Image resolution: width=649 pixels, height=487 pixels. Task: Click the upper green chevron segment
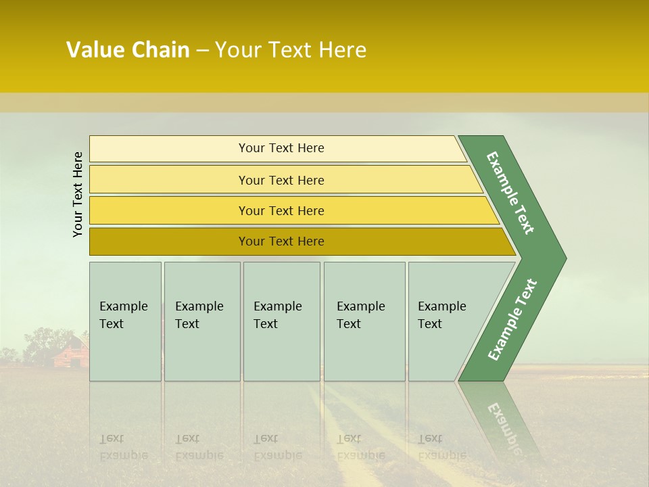pyautogui.click(x=512, y=193)
